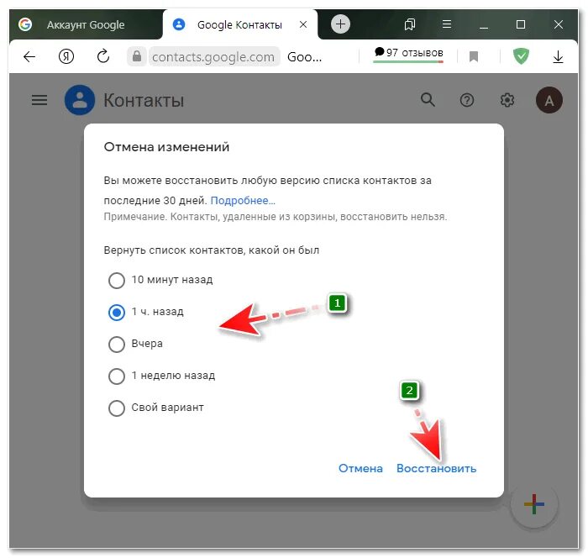Close the browser window
Image resolution: width=588 pixels, height=558 pixels.
point(559,24)
